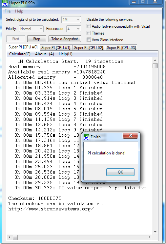Open the Processors dropdown
166x244 pixels.
[x=73, y=29]
